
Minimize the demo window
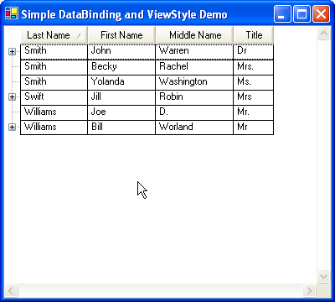282,13
